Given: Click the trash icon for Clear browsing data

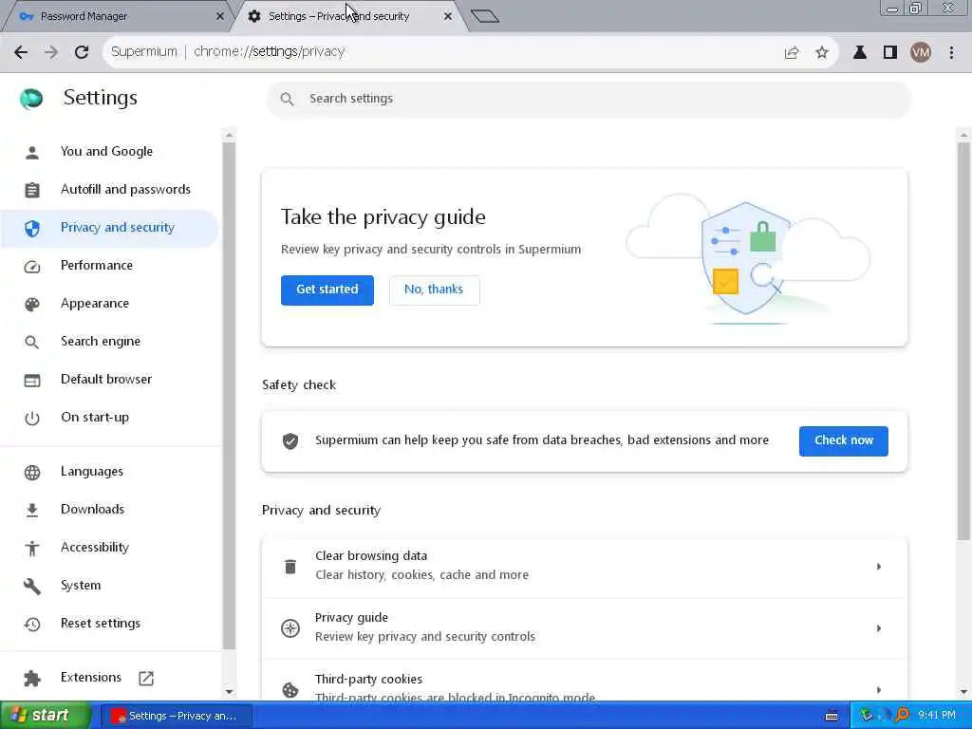Looking at the screenshot, I should tap(290, 567).
